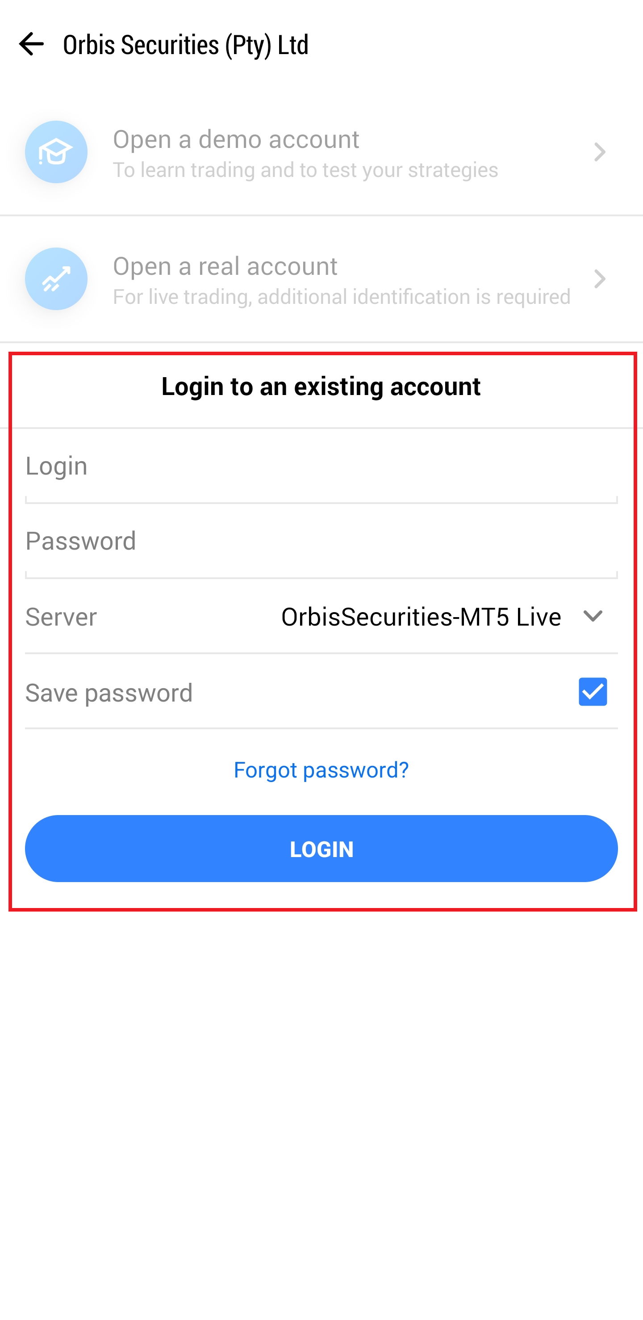Click the chevron next to OrbisSecurities-MT5 Live

pyautogui.click(x=592, y=617)
